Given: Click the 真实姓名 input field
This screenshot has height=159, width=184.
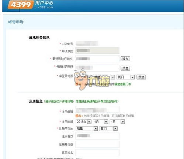Looking at the screenshot, I should [x=97, y=153].
